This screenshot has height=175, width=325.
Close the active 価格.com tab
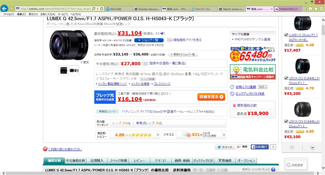click(272, 9)
